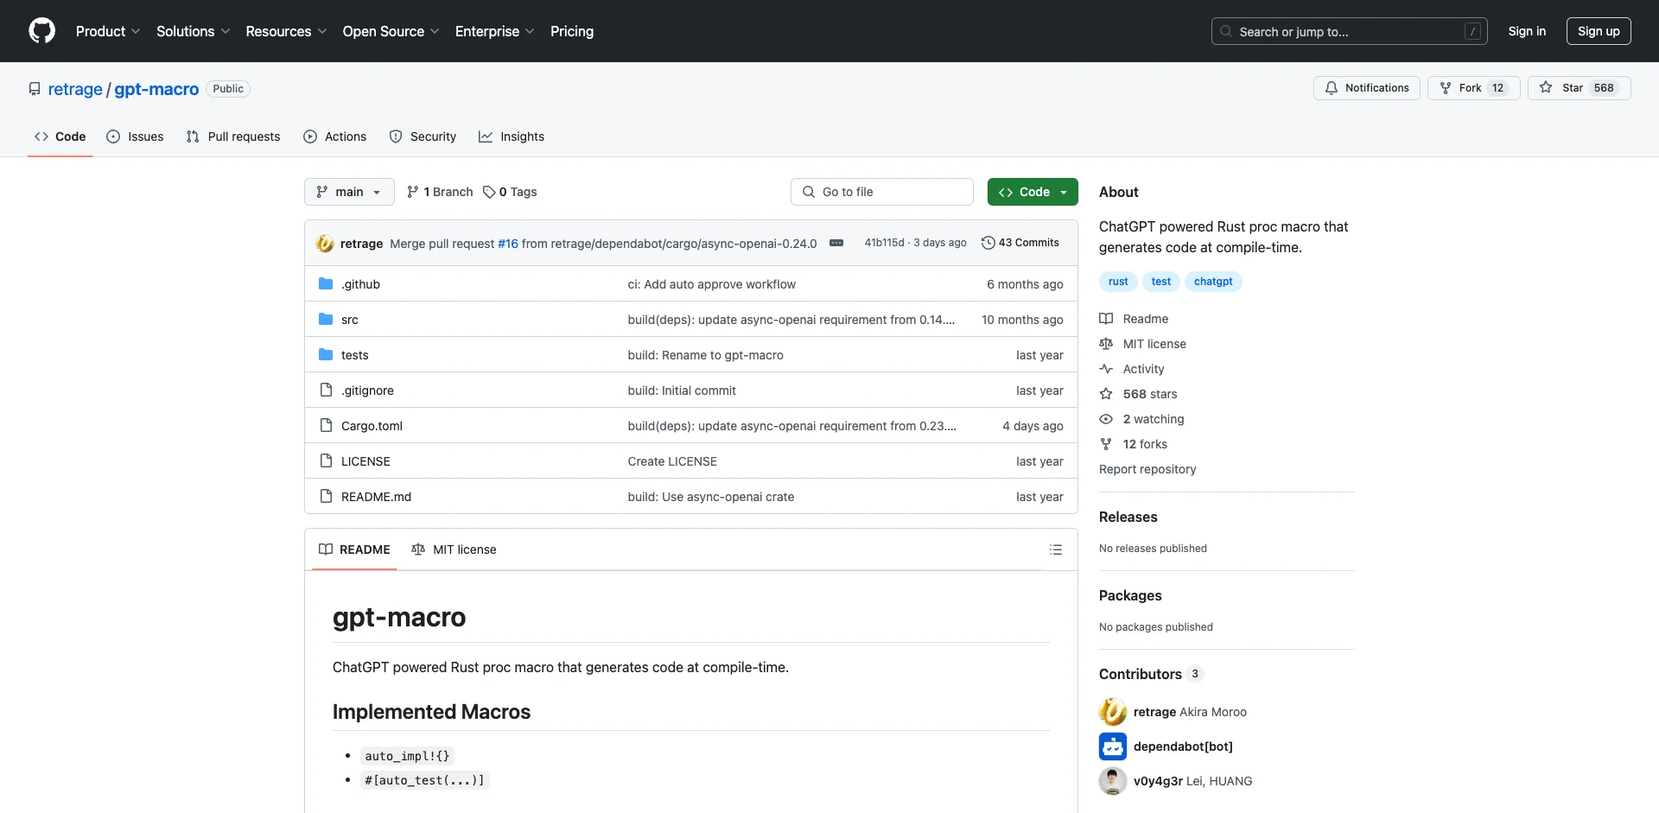Open contributor retrage Akira Moroo
Viewport: 1659px width, 813px height.
1190,712
